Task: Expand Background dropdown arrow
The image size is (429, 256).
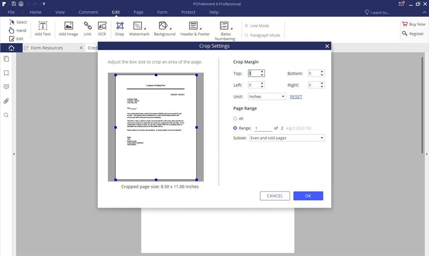Action: point(171,28)
